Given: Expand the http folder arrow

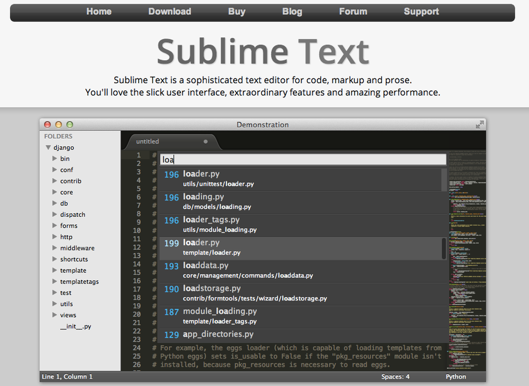Looking at the screenshot, I should 55,236.
